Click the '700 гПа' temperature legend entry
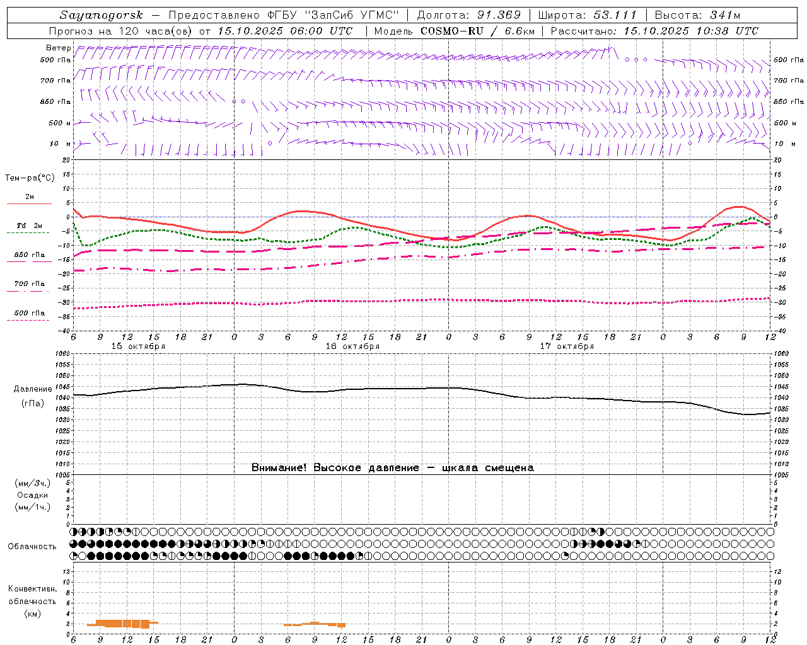 tap(30, 284)
